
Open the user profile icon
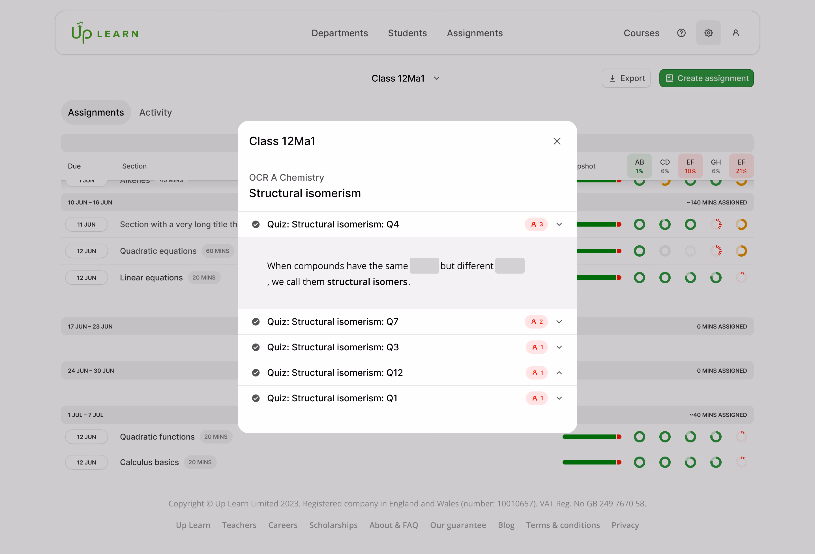point(735,33)
